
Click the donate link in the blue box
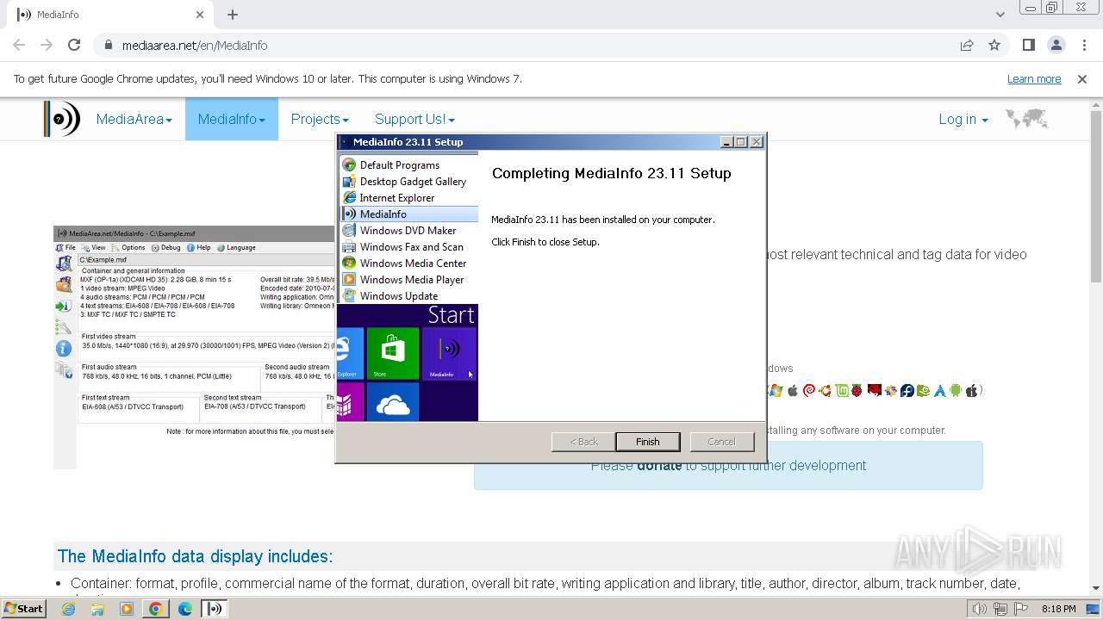(x=659, y=465)
